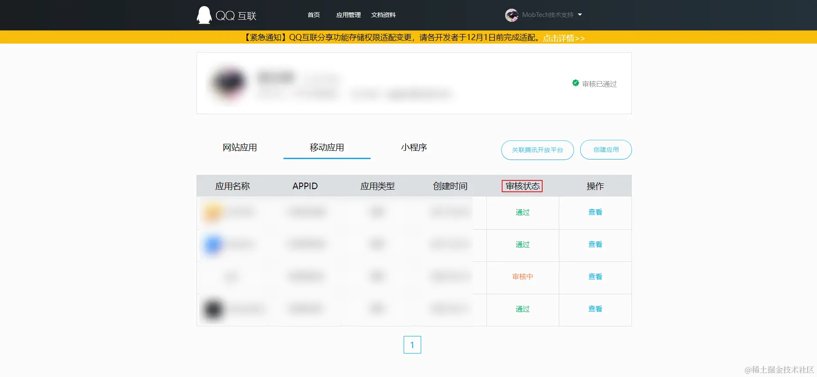Click 关联腾讯开放平台 button
Screen dimensions: 817x377
tap(537, 150)
